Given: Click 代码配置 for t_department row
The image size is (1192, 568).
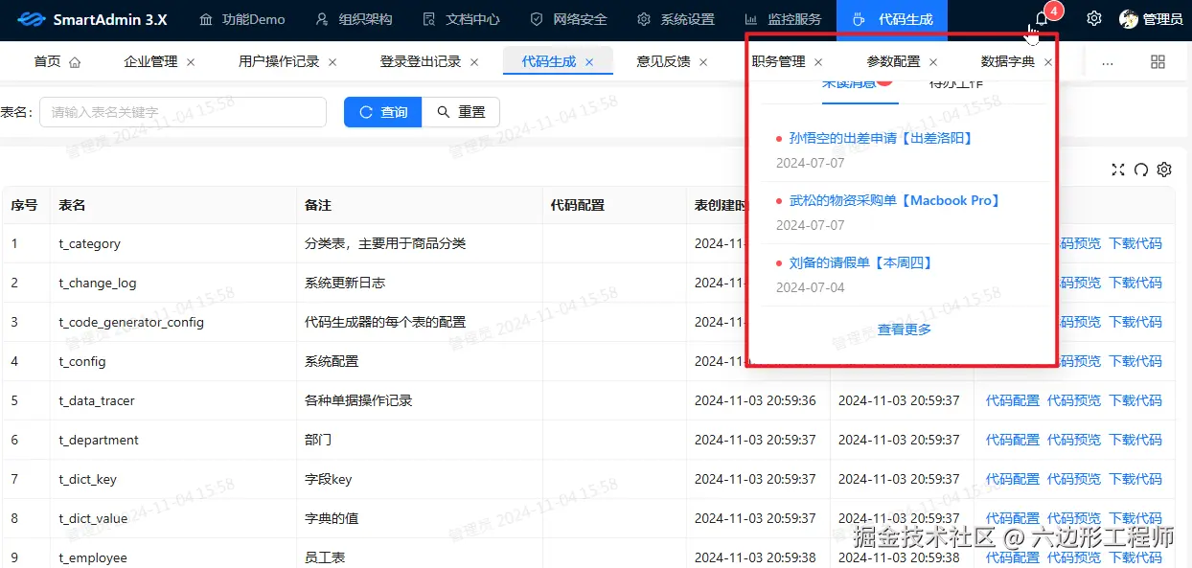Looking at the screenshot, I should click(x=1013, y=440).
